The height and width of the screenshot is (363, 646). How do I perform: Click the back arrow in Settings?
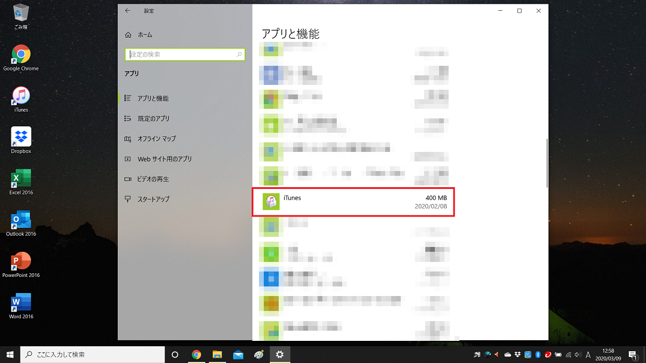[127, 10]
